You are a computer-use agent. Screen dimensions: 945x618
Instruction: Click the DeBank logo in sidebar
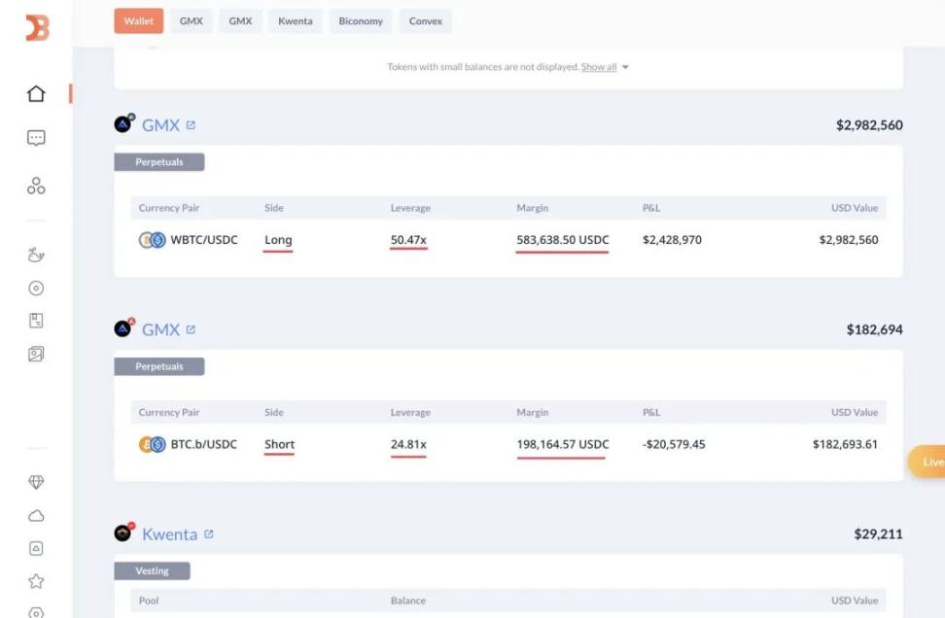pyautogui.click(x=36, y=28)
